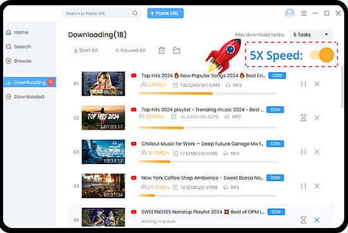Cancel the SWEETNOTES Nonstop Playlist download
Screen dimensions: 348x233
(x=317, y=220)
